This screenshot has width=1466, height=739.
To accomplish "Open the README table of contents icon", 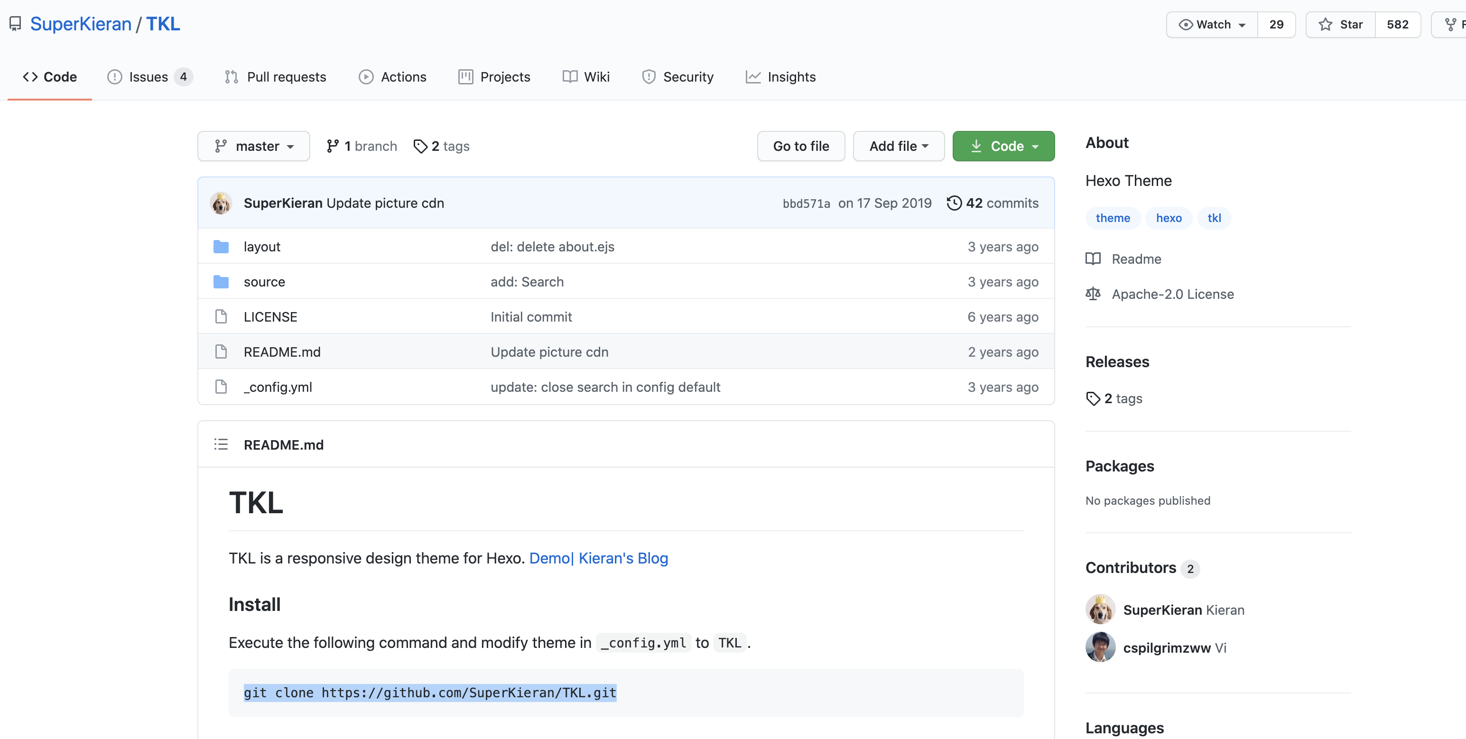I will pyautogui.click(x=221, y=444).
